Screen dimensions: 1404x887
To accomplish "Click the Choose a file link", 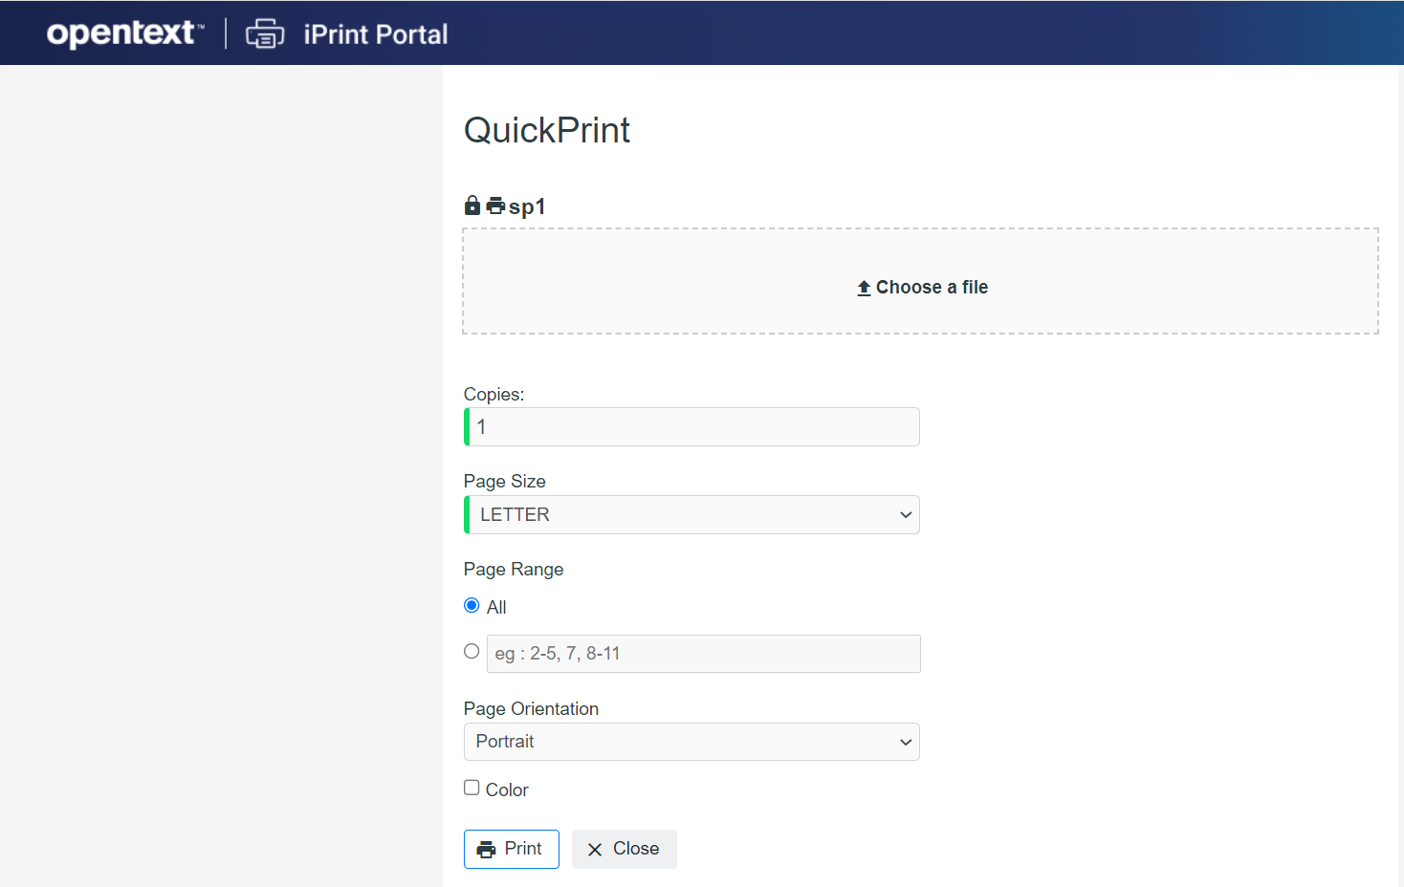I will click(932, 288).
